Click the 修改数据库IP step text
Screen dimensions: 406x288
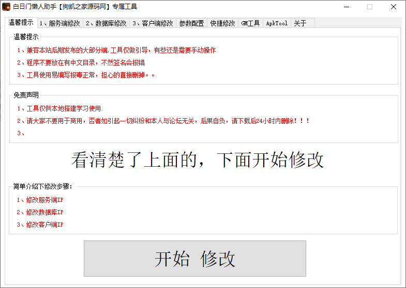[40, 212]
